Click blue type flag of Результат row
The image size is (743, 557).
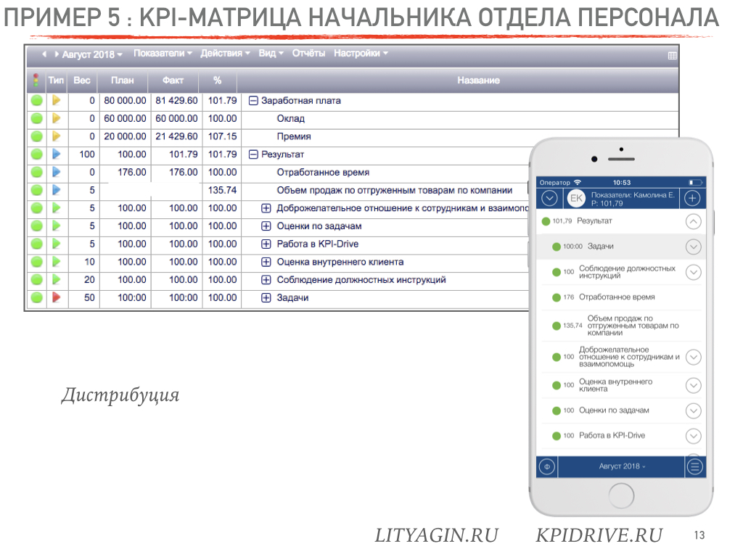click(57, 154)
